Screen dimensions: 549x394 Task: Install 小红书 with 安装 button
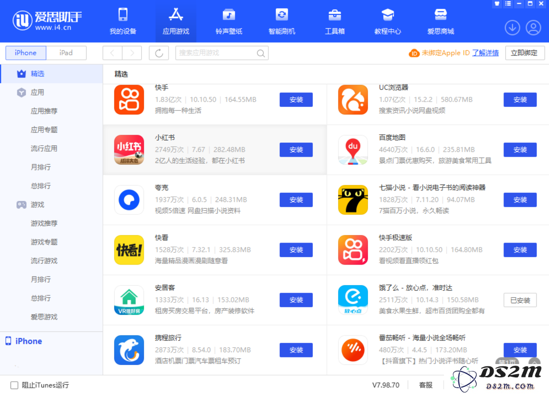click(x=296, y=150)
